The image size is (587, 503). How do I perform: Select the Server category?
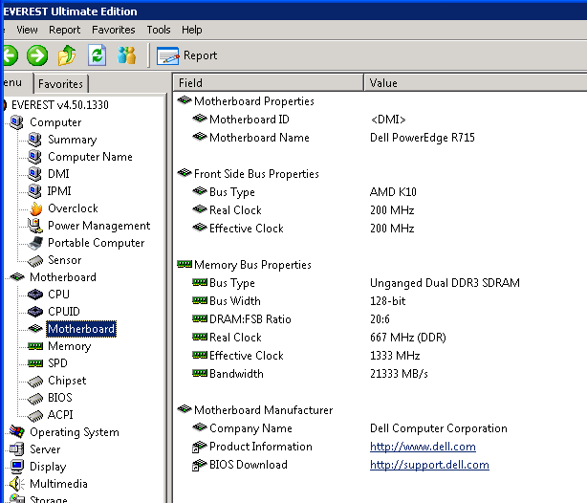45,449
